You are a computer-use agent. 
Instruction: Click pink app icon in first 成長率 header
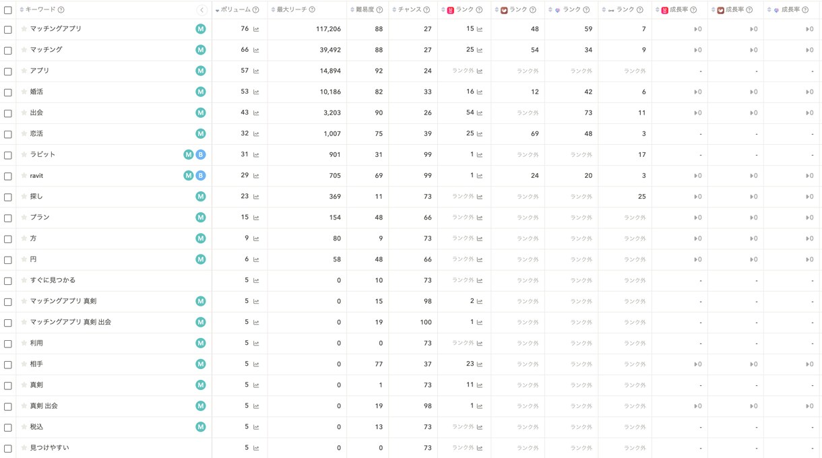[665, 10]
